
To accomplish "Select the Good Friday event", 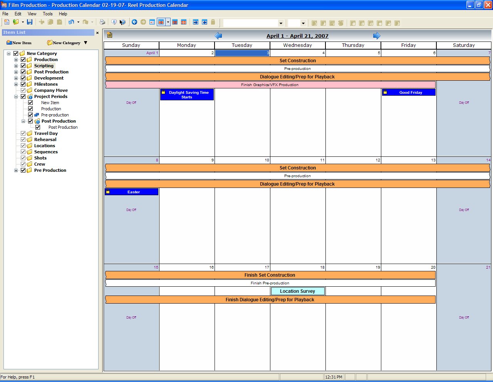I will click(409, 92).
